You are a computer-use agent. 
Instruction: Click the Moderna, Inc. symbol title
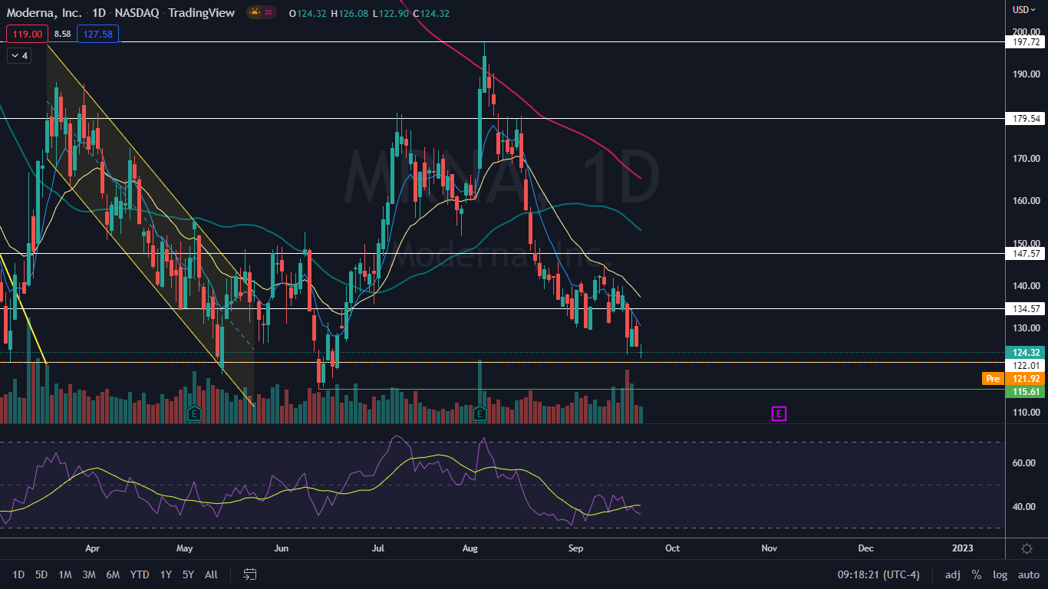(x=43, y=13)
